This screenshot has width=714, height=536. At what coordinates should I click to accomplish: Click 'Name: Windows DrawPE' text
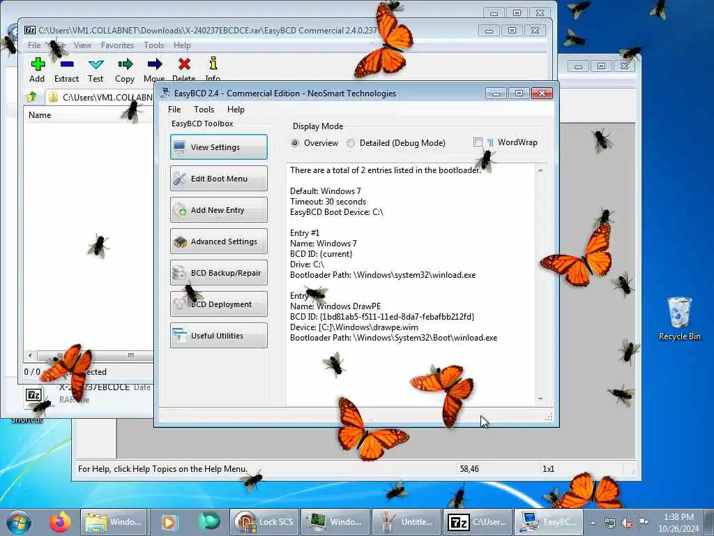click(335, 306)
